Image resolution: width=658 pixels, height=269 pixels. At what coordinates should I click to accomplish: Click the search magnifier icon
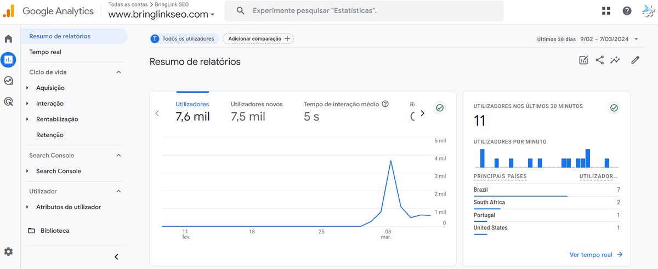[240, 11]
